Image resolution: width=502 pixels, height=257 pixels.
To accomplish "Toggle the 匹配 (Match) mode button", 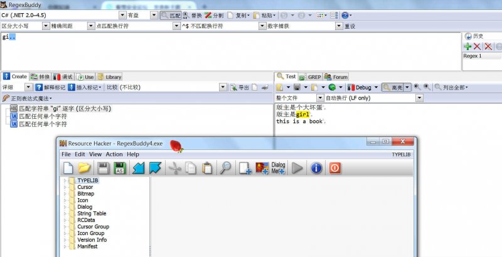I will coord(171,15).
